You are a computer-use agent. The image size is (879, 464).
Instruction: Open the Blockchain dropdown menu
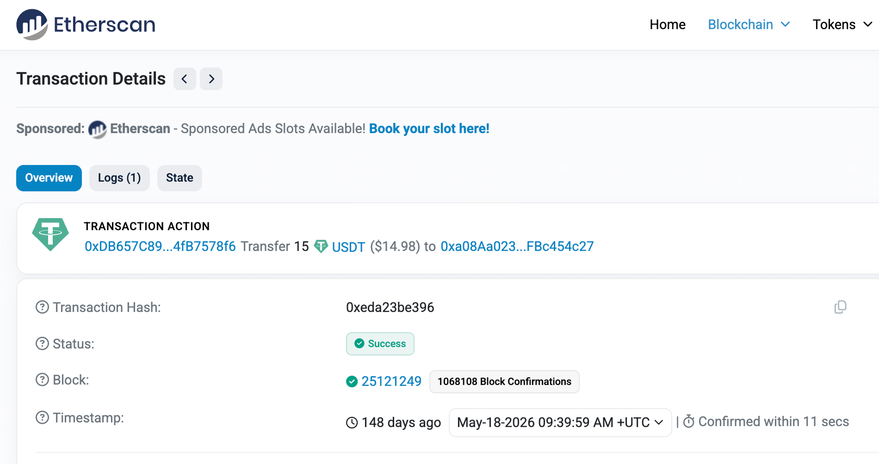tap(749, 24)
